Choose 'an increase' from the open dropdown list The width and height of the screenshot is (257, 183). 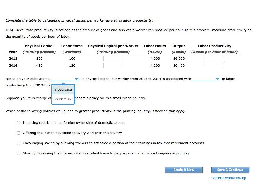[x=63, y=99]
